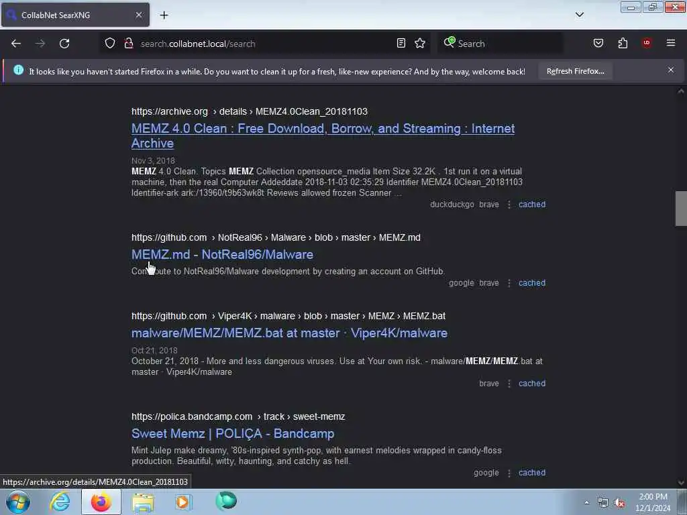Click 'brave' engine label on Viper4K result

[489, 383]
